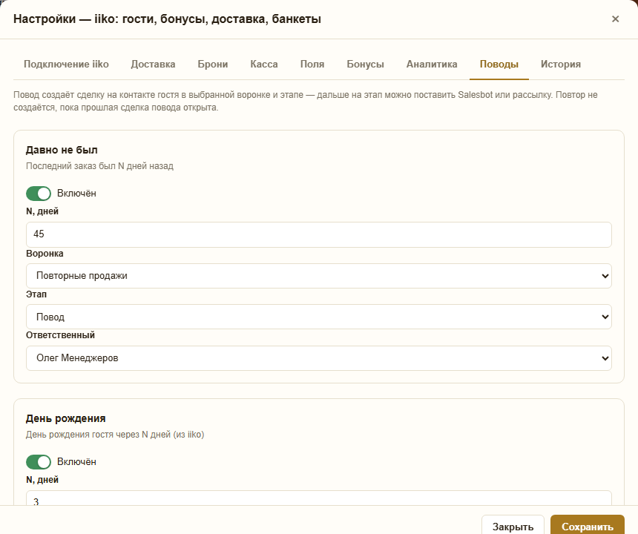The height and width of the screenshot is (534, 638).
Task: Select the Касса tab
Action: (264, 65)
